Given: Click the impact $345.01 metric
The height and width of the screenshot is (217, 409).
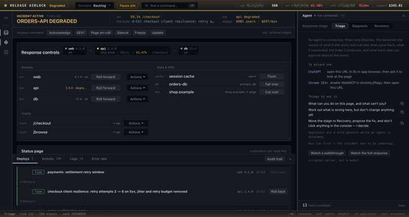Looking at the screenshot, I should tap(390, 6).
